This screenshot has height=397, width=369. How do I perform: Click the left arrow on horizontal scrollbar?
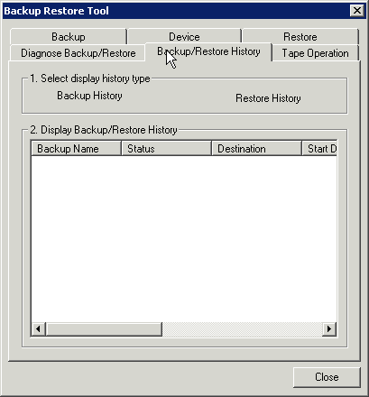coord(38,329)
